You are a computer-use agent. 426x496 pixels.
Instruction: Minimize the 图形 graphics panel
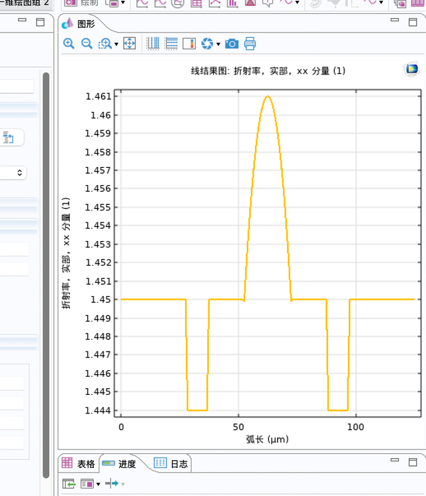click(395, 20)
